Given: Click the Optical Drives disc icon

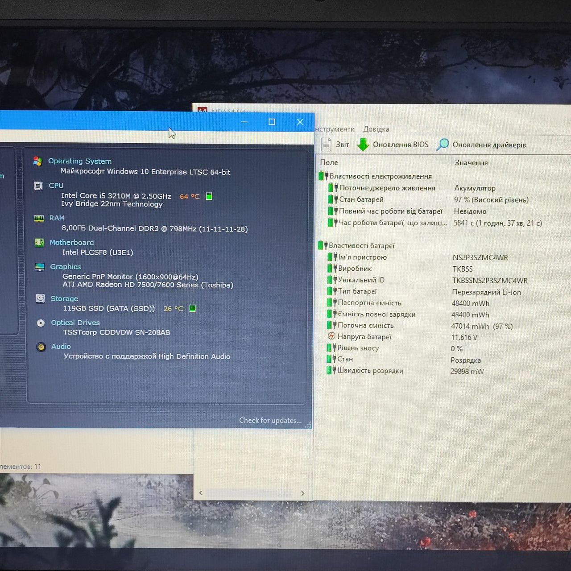Looking at the screenshot, I should tap(41, 323).
